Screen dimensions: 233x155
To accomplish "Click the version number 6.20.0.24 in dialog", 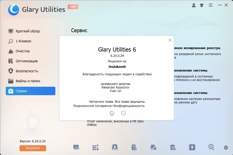I will point(117,56).
